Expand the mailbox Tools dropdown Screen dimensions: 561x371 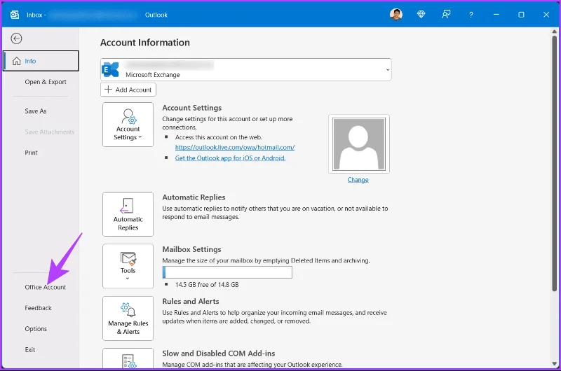click(128, 266)
